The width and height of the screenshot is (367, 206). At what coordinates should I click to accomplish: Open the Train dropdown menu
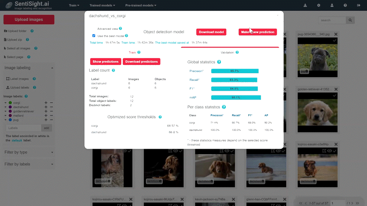click(x=74, y=5)
